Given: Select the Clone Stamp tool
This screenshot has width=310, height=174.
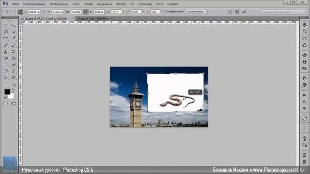Looking at the screenshot, I should (x=6, y=52).
